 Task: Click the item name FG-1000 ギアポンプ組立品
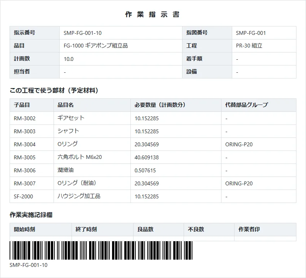pos(96,46)
